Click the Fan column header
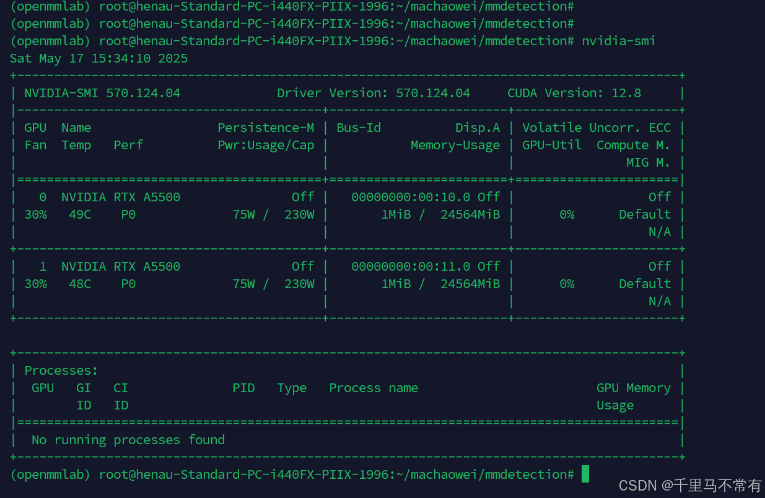The image size is (765, 498). tap(35, 145)
